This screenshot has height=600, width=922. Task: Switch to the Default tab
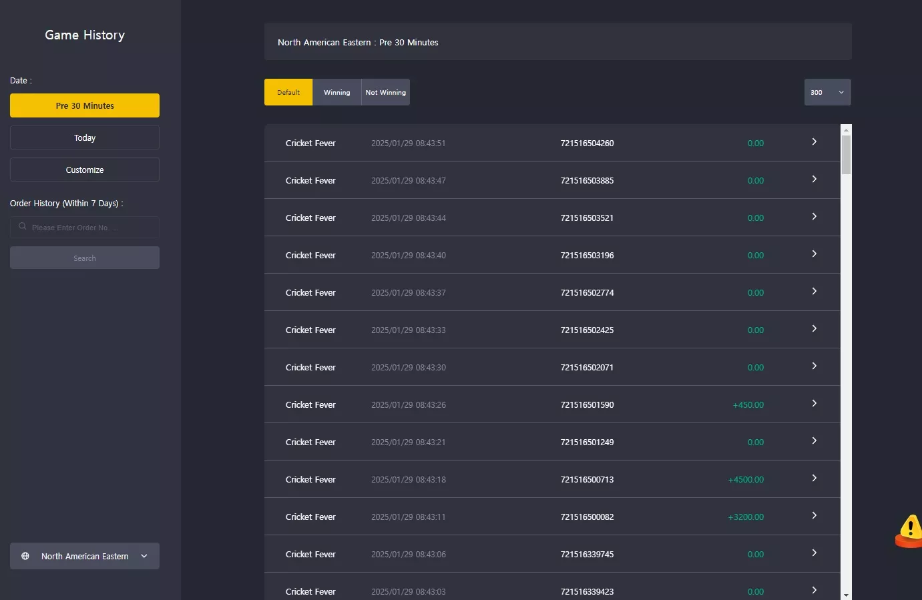pyautogui.click(x=288, y=92)
